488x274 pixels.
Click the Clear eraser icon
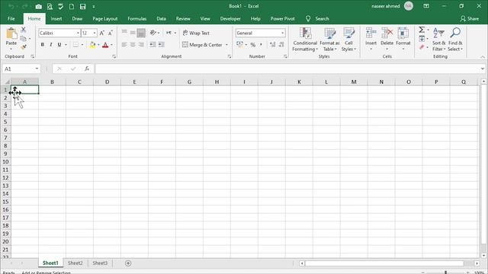(x=422, y=47)
